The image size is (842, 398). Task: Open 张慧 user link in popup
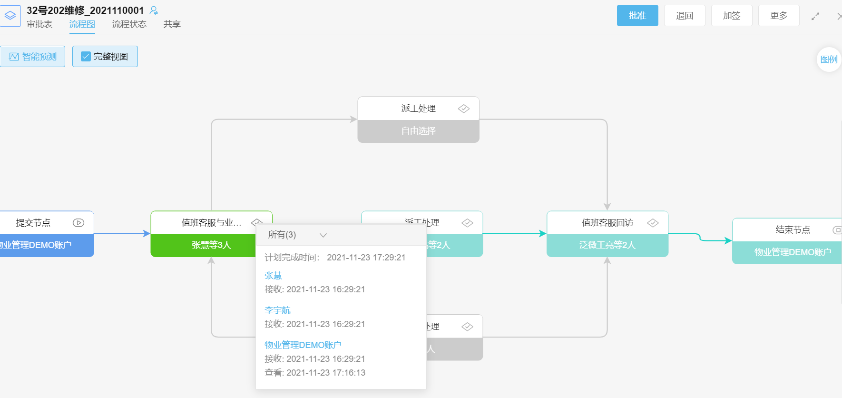point(273,276)
